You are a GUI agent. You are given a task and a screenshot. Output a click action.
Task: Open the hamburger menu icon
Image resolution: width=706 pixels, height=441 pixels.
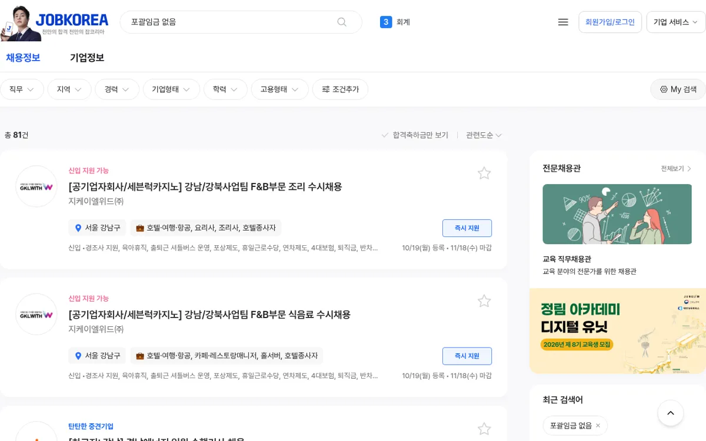pos(563,22)
